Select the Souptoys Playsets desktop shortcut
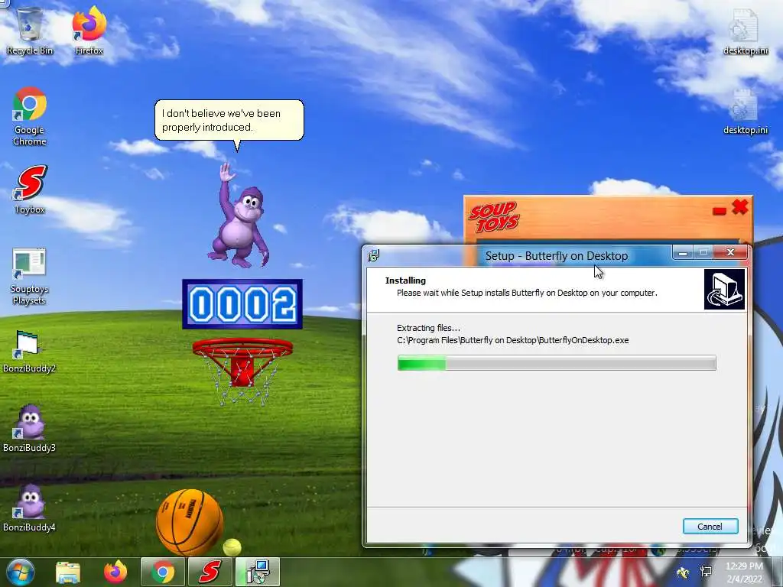Image resolution: width=783 pixels, height=587 pixels. (x=30, y=276)
